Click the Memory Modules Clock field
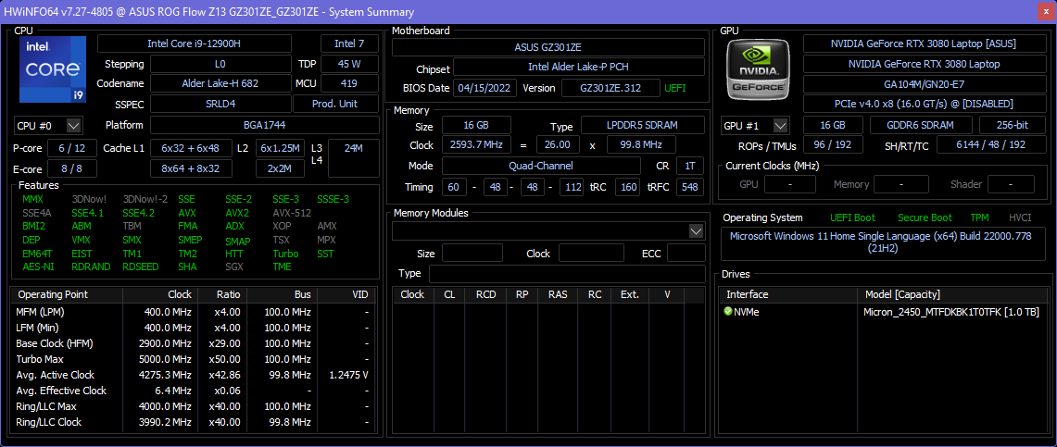 [591, 254]
